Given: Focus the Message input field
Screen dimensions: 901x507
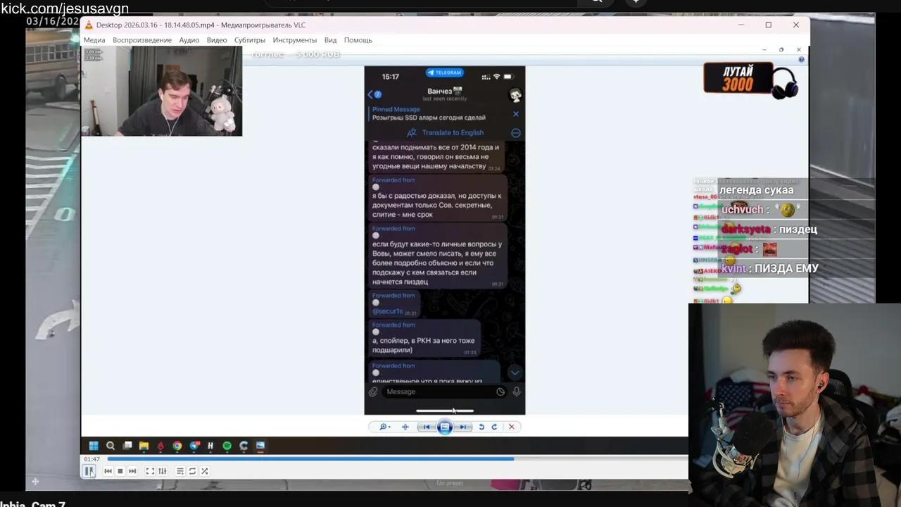Looking at the screenshot, I should [445, 392].
